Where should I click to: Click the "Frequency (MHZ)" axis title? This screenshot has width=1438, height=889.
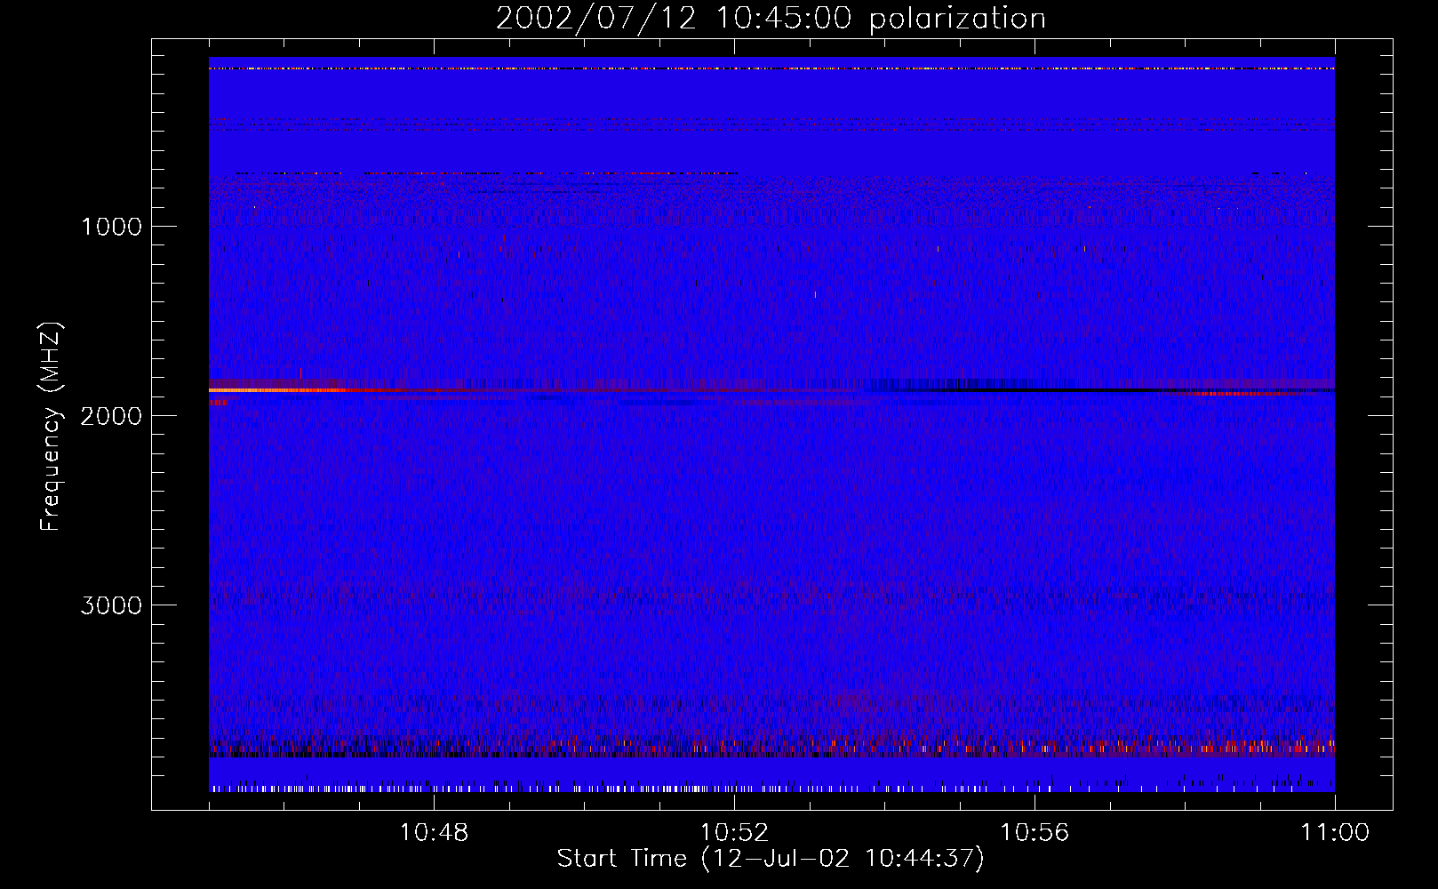point(51,426)
